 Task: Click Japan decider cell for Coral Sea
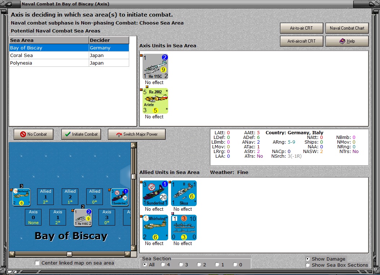109,55
